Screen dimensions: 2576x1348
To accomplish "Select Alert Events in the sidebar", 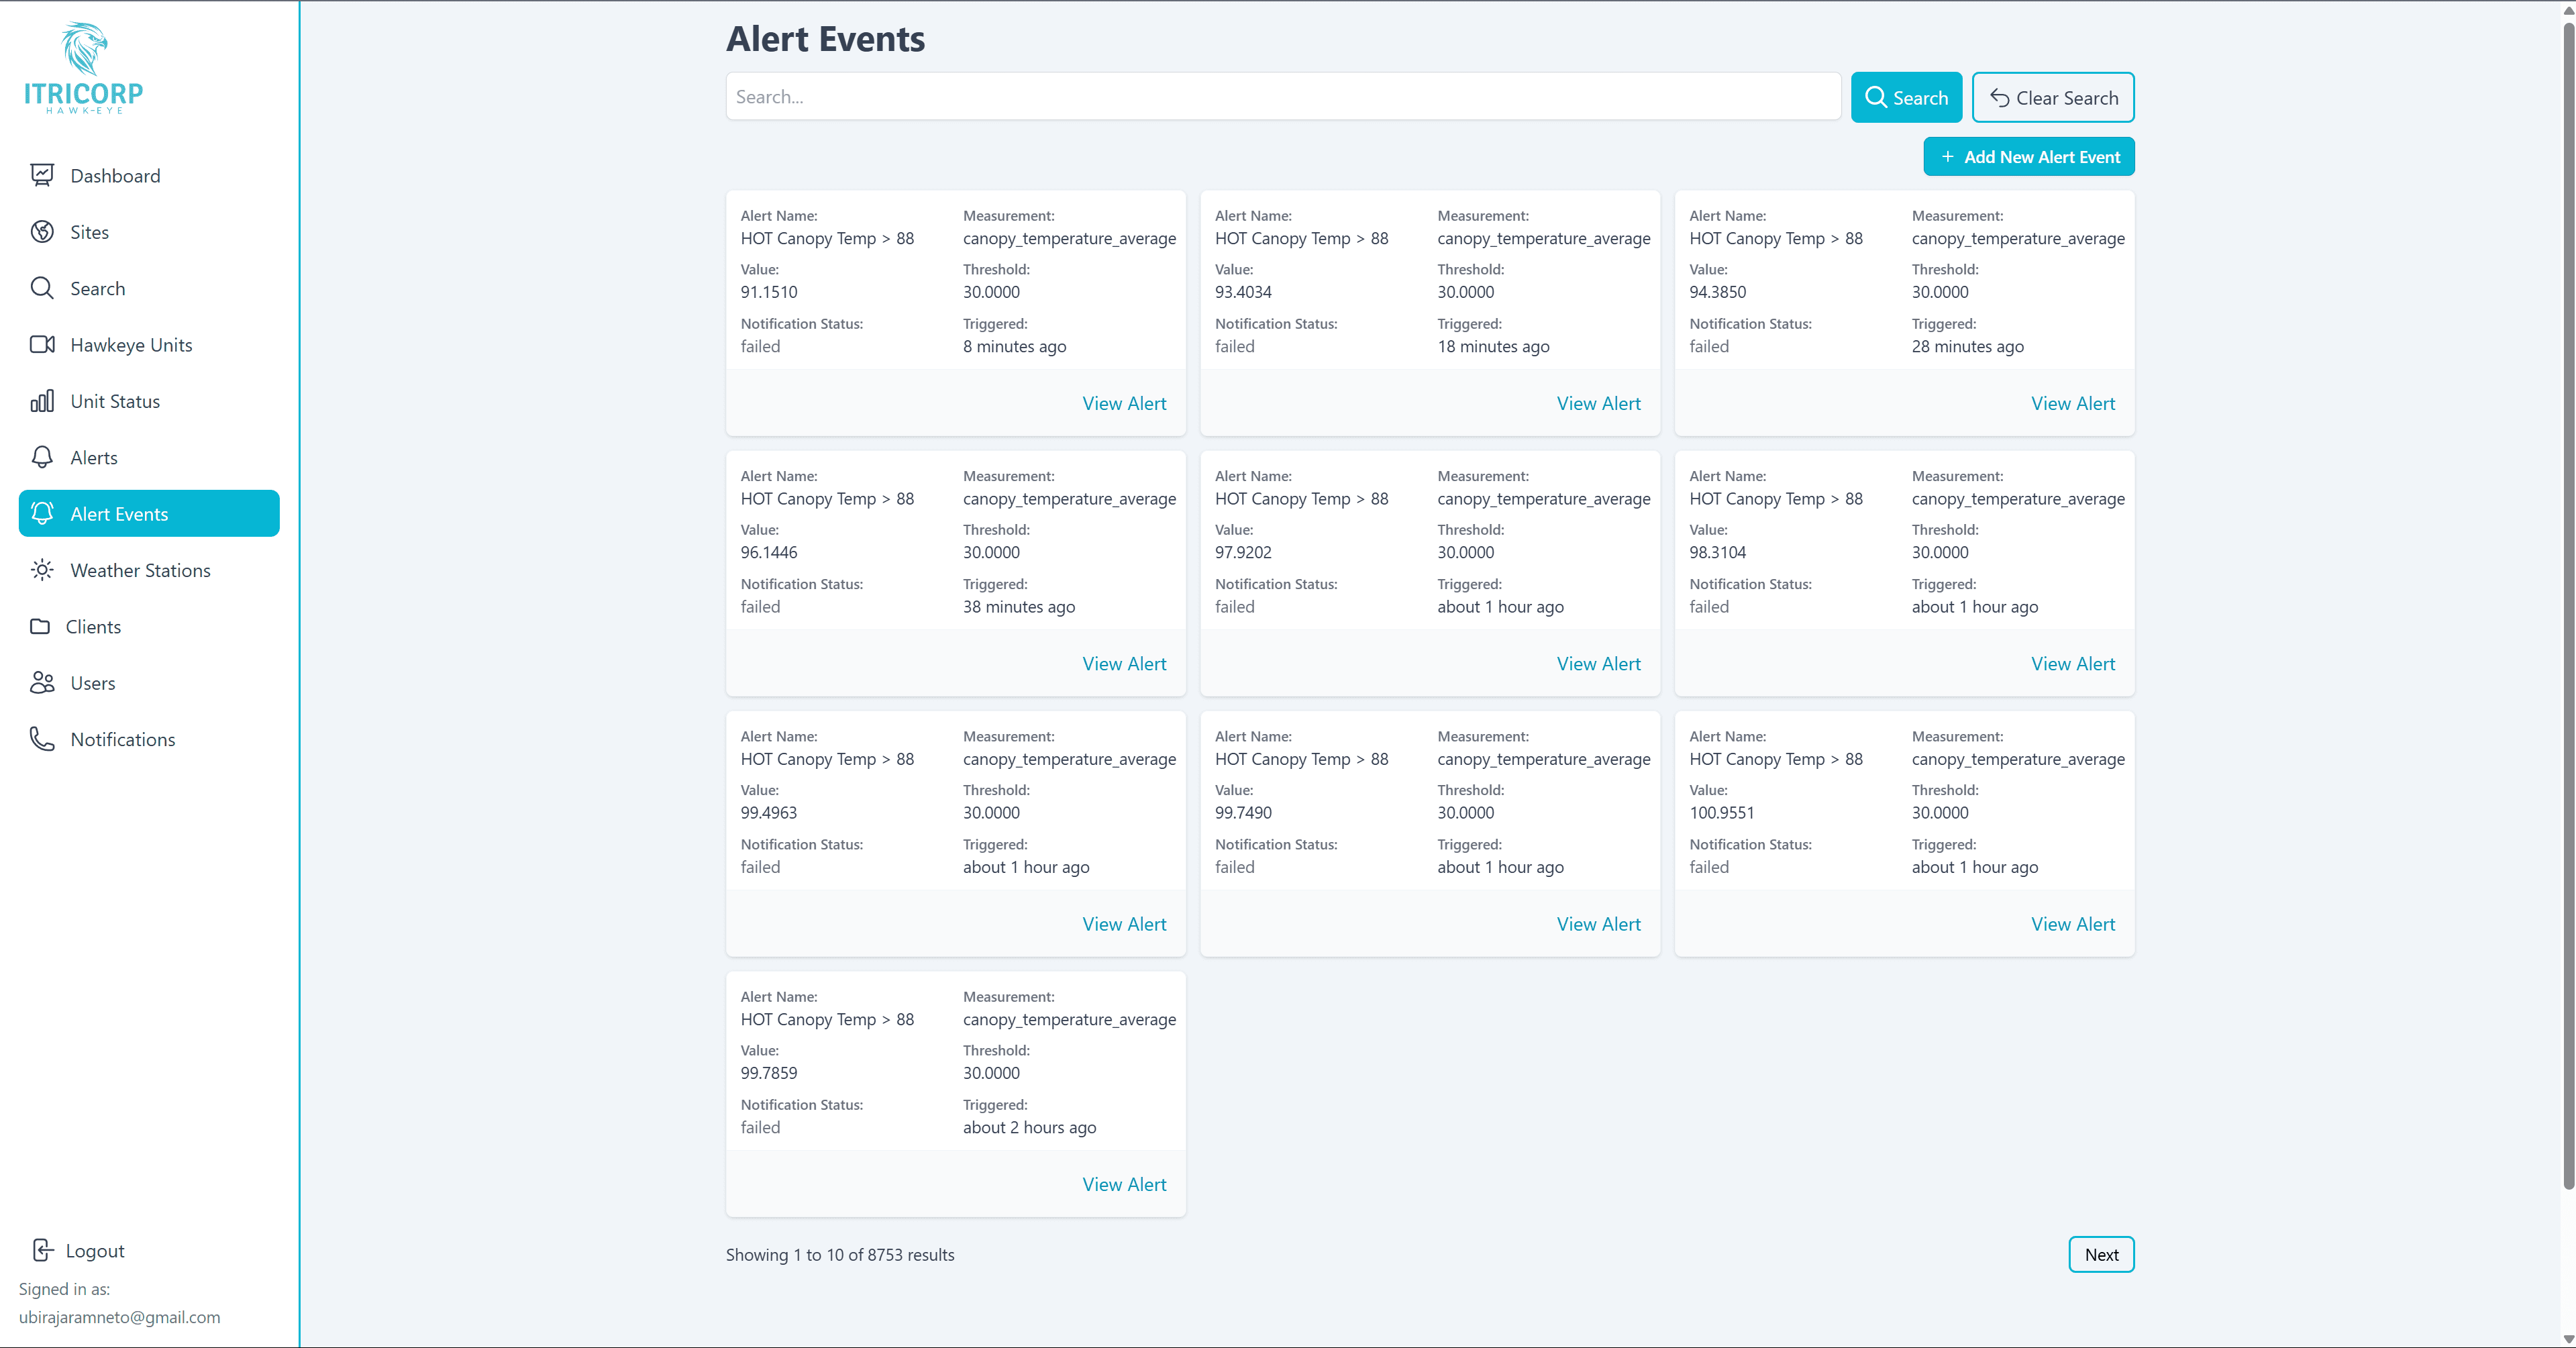I will (149, 514).
